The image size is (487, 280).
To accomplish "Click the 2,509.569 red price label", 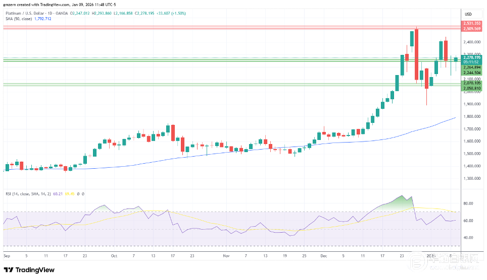I will 471,29.
